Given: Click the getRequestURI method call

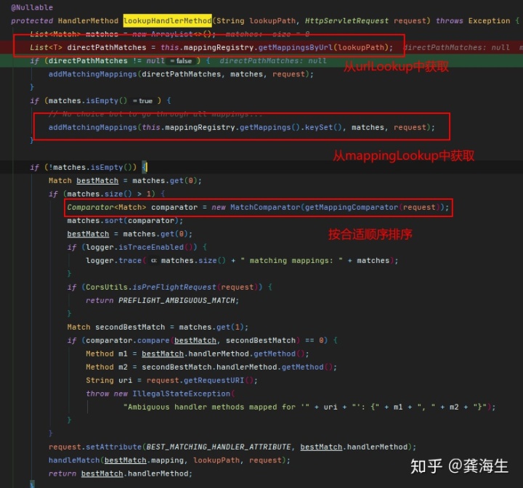Looking at the screenshot, I should pyautogui.click(x=214, y=381).
